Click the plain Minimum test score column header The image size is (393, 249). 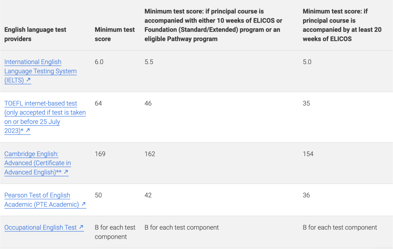(x=115, y=34)
